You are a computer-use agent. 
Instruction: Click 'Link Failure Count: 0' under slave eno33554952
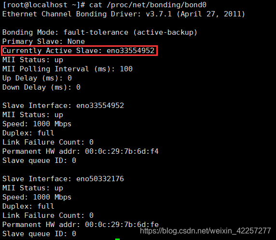[48, 142]
